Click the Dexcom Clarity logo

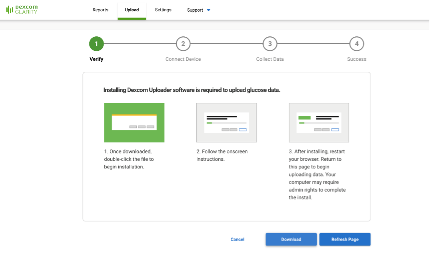[x=22, y=10]
